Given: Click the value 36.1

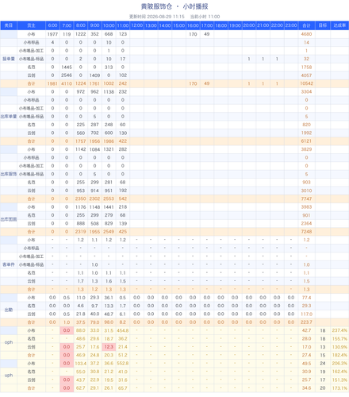Looking at the screenshot, I should [109, 298].
